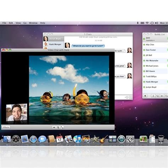Launch GarageBand guitar icon in Dock
This screenshot has width=168, height=168.
[x=103, y=139]
